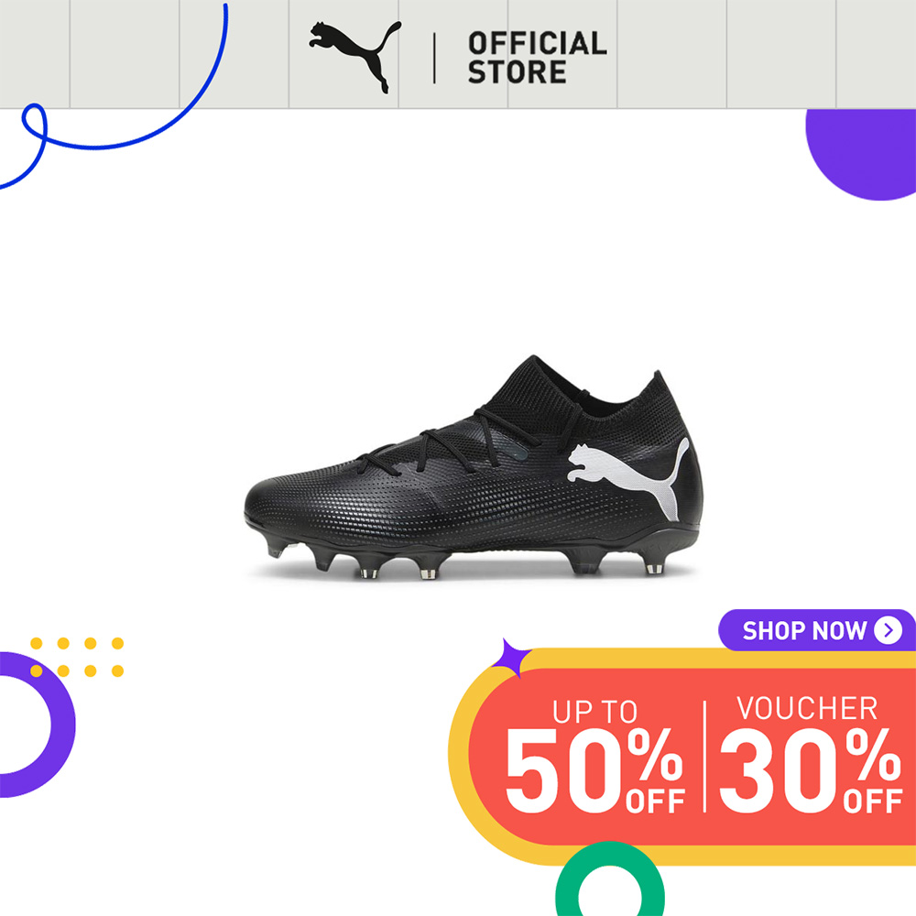Click the SHOP NOW button
Image resolution: width=916 pixels, height=916 pixels.
click(817, 630)
